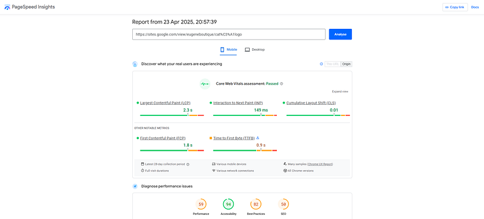Click the All Chrome versions text
The height and width of the screenshot is (219, 484).
pyautogui.click(x=300, y=171)
